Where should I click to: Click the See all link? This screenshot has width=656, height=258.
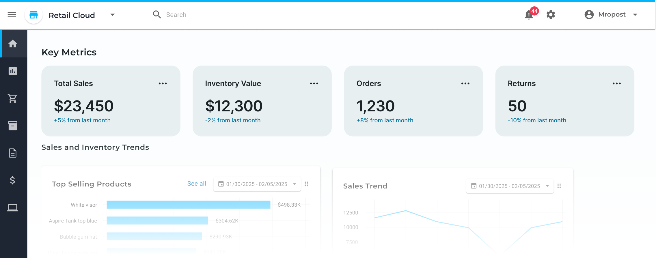click(x=197, y=184)
